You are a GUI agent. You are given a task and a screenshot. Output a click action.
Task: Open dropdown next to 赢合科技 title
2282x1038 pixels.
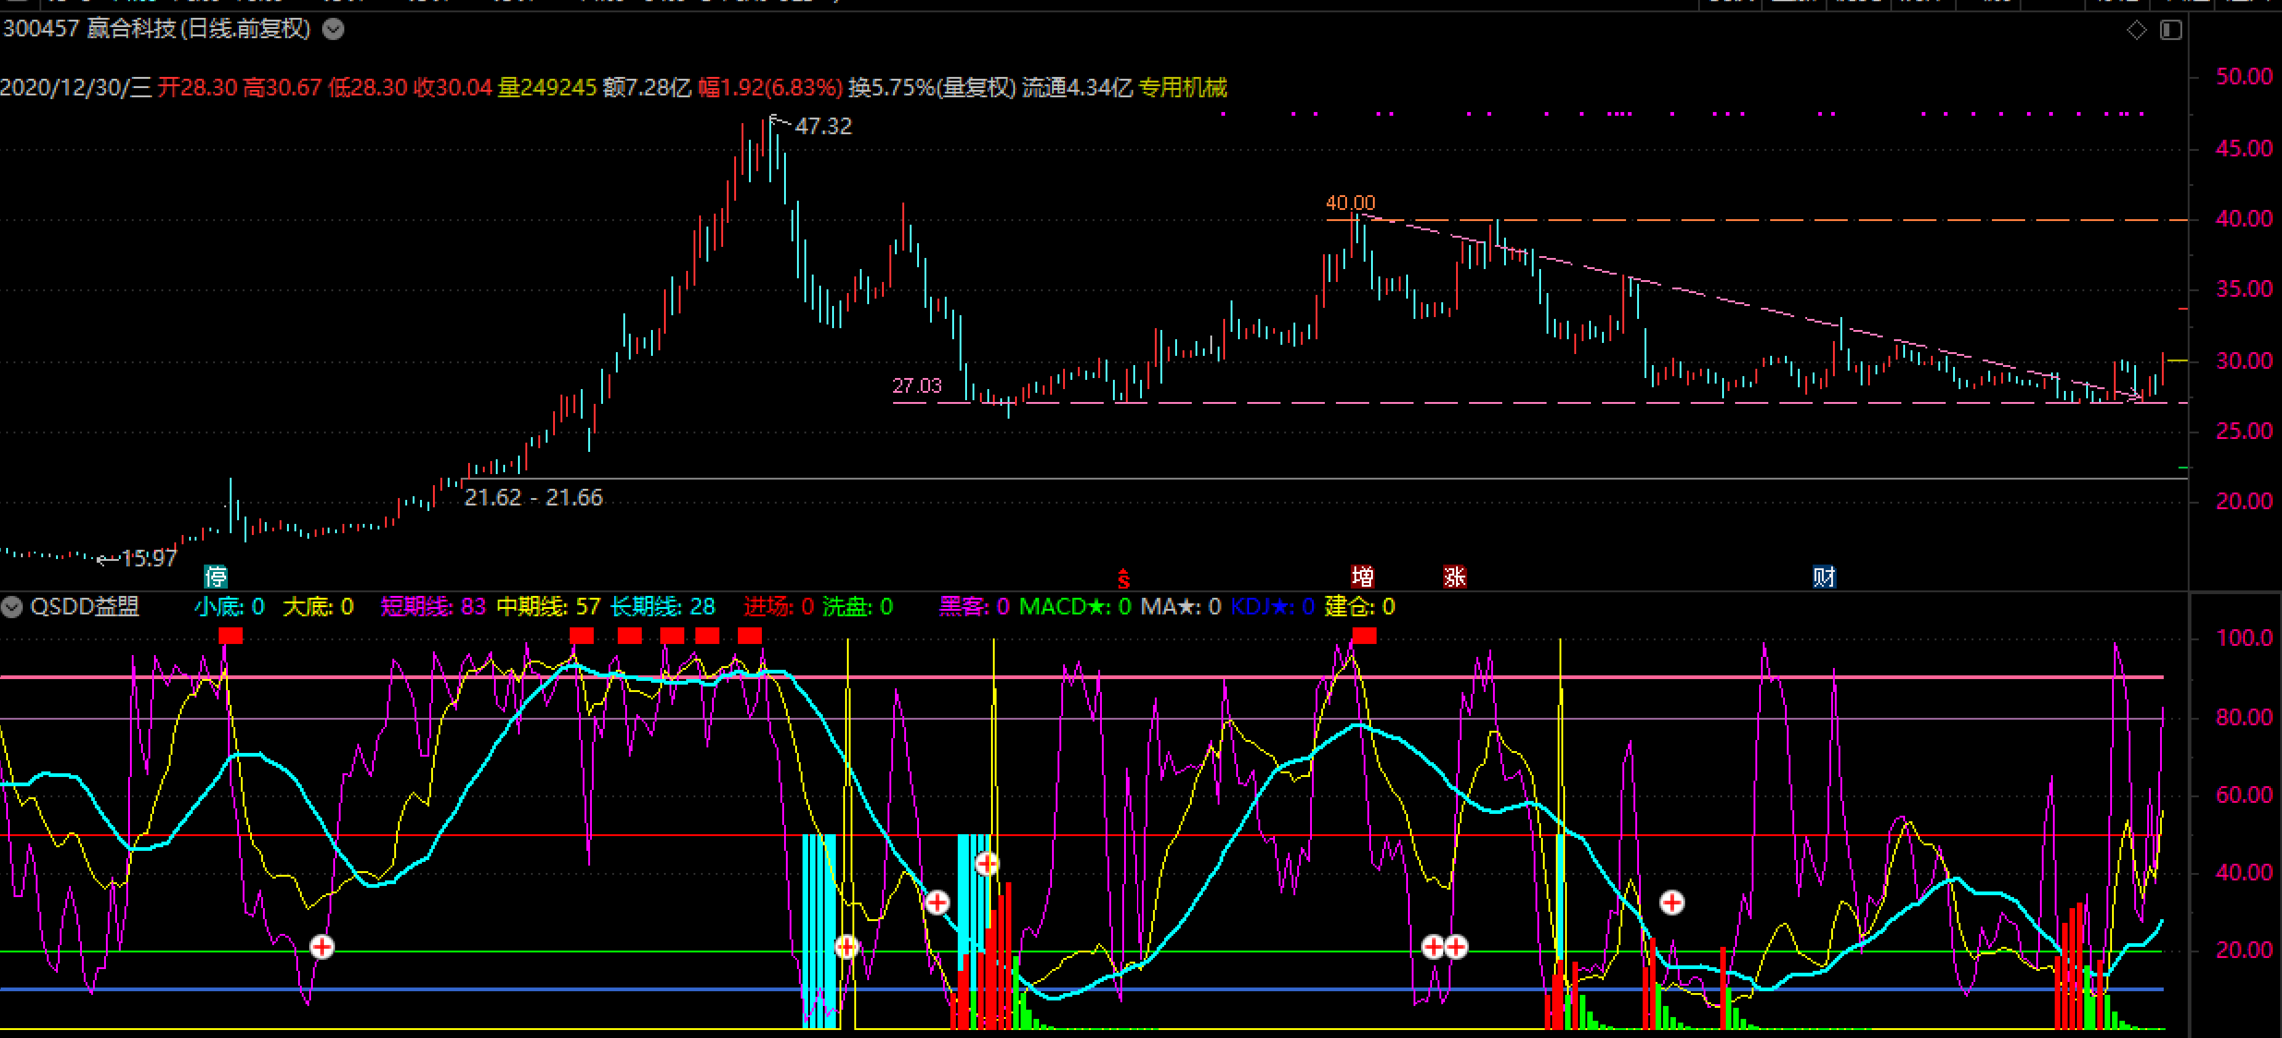(x=333, y=29)
